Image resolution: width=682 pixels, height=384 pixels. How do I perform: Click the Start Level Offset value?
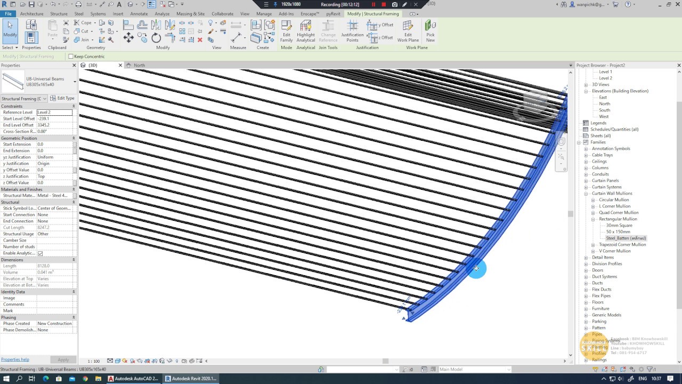click(54, 119)
